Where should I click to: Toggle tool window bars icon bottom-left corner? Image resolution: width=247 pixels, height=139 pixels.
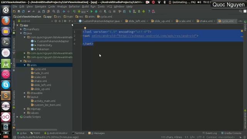tap(15, 137)
